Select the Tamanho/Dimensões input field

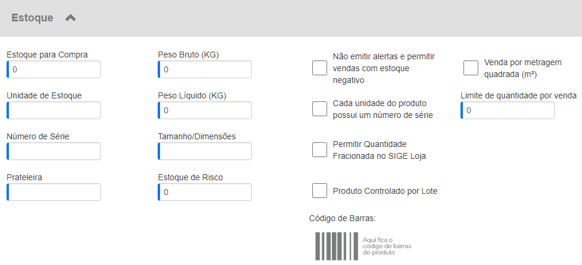tap(204, 151)
